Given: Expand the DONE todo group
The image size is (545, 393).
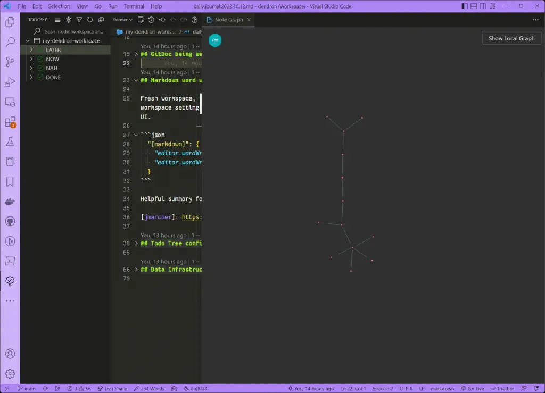Looking at the screenshot, I should point(31,77).
